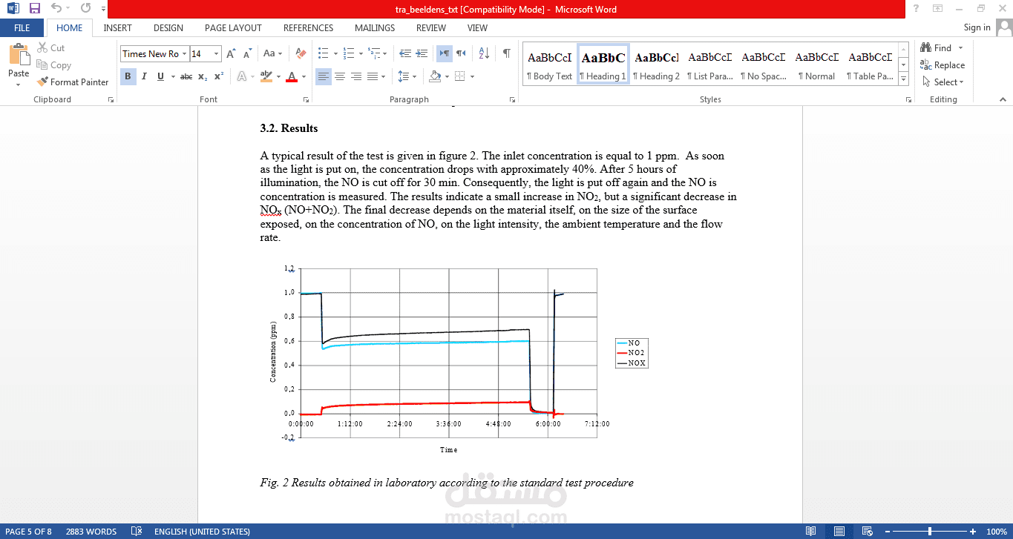Open Word Help question mark
The width and height of the screenshot is (1013, 539).
coord(916,9)
